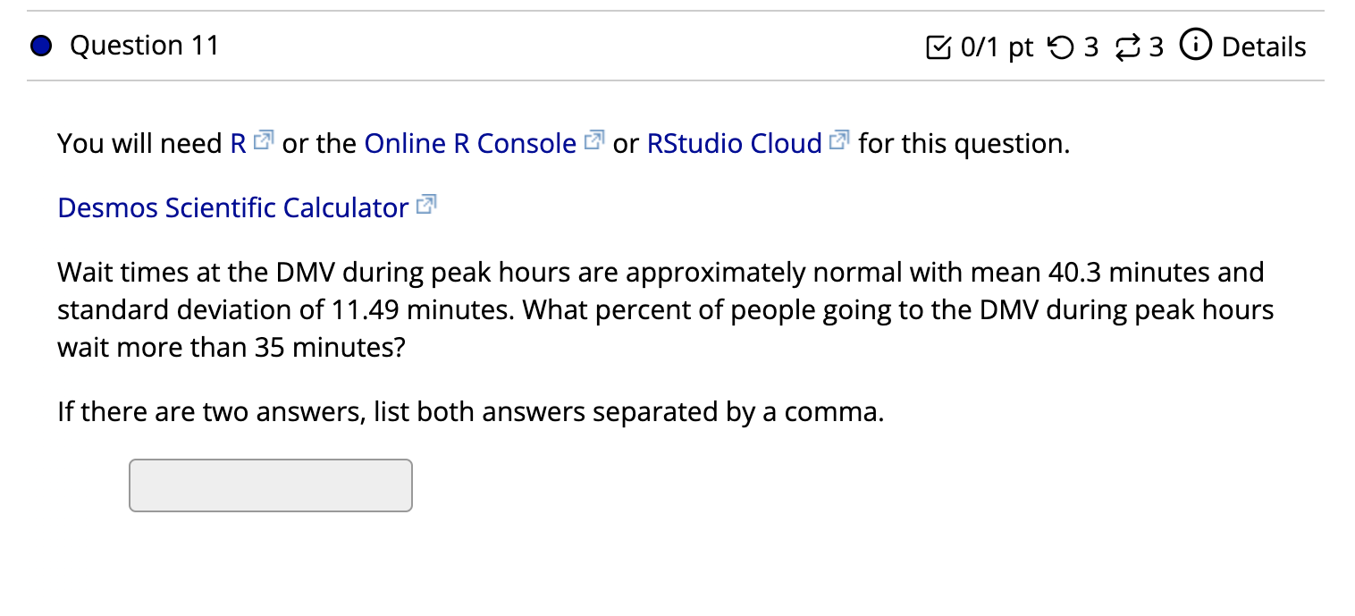This screenshot has width=1355, height=616.
Task: Click the retry count number 3 after the undo arrow
Action: pyautogui.click(x=1090, y=46)
